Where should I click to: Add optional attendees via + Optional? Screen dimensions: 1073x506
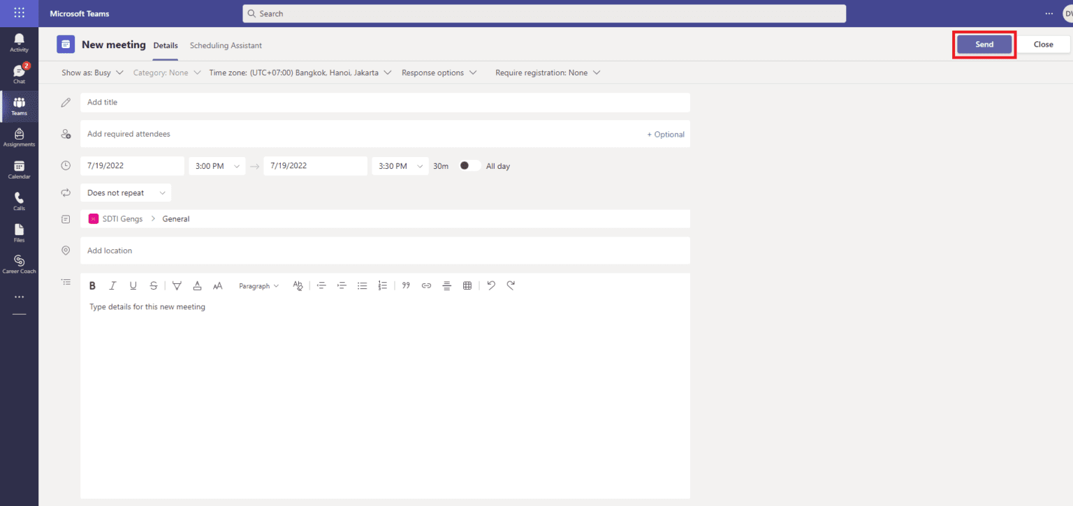pos(666,135)
